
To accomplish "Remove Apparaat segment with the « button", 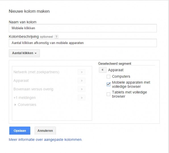I will [103, 70].
